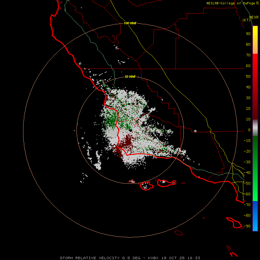The image size is (260, 260).
Task: Click the -70 value on the velocity scale
Action: tap(247, 205)
